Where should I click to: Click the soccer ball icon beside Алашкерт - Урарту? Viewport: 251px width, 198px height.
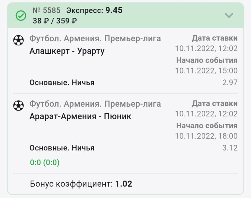(x=19, y=40)
